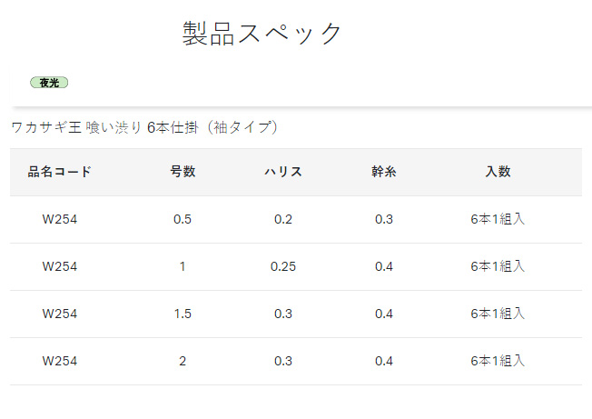
Task: Select the 号数 2 cell
Action: click(183, 361)
